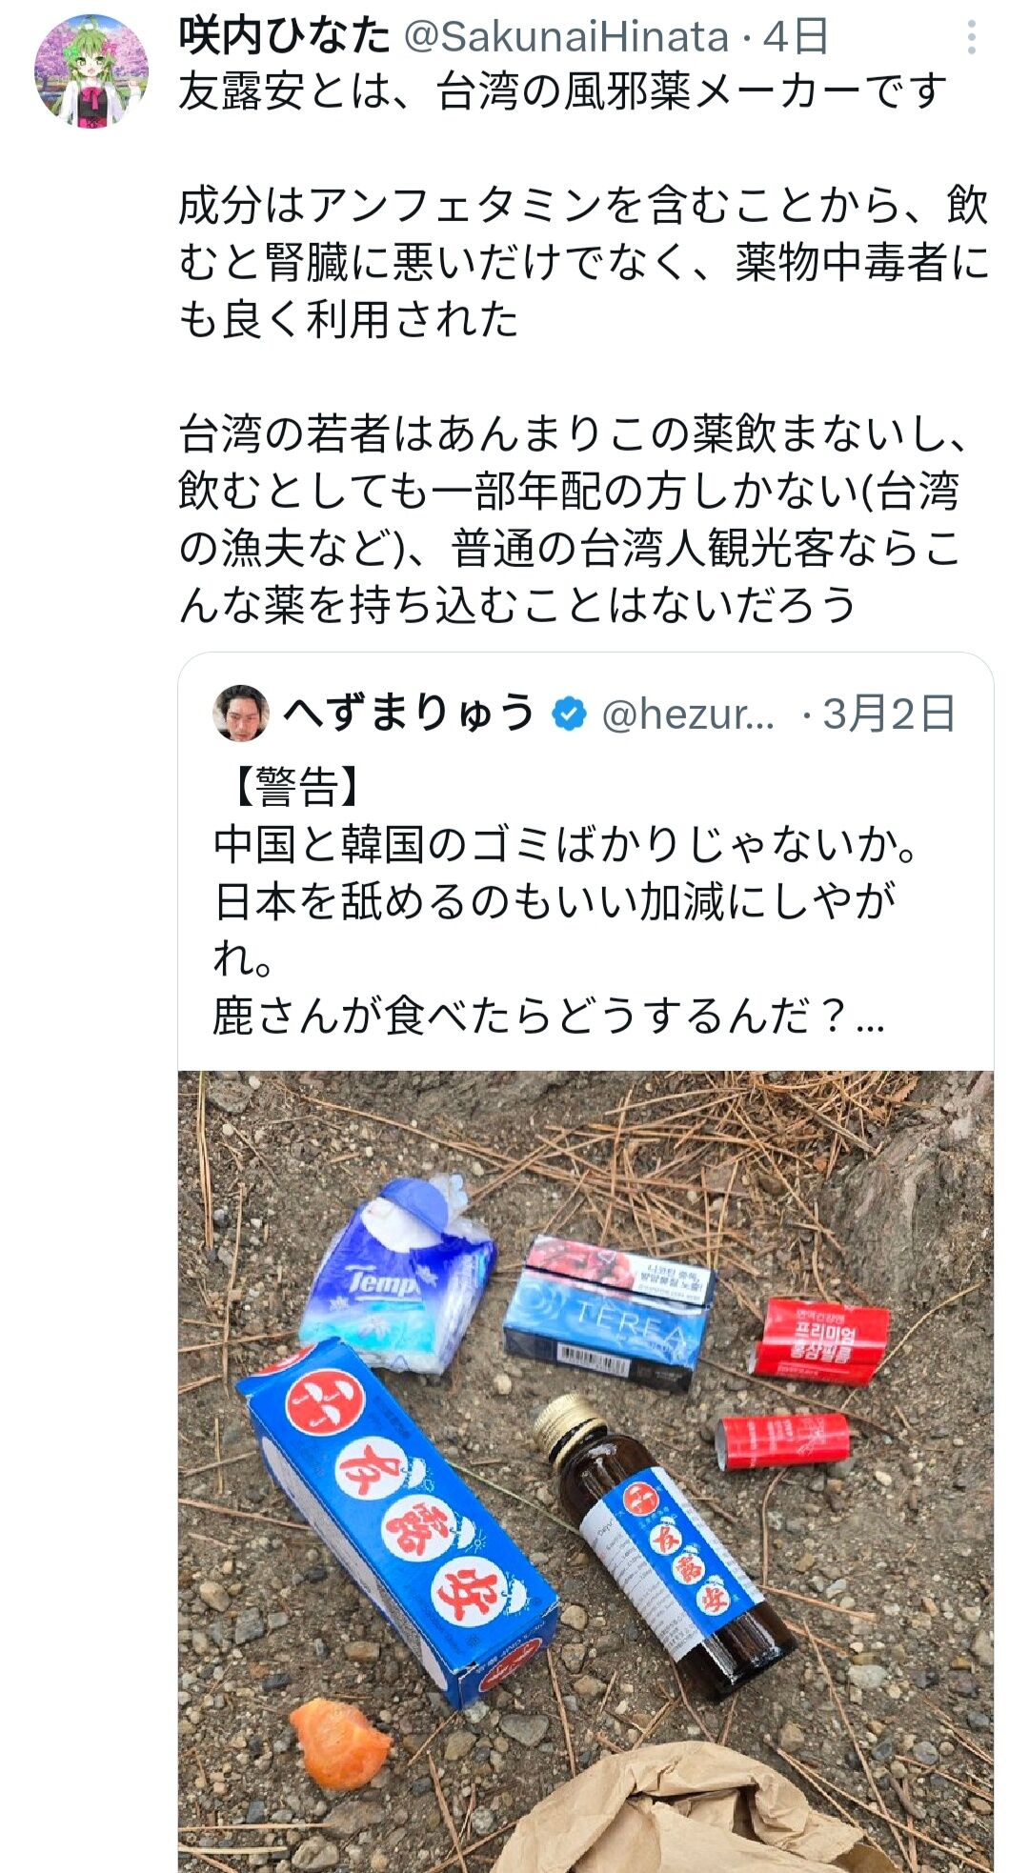
Task: Open the へずまりゅう display name in the quoted tweet
Action: coord(410,714)
